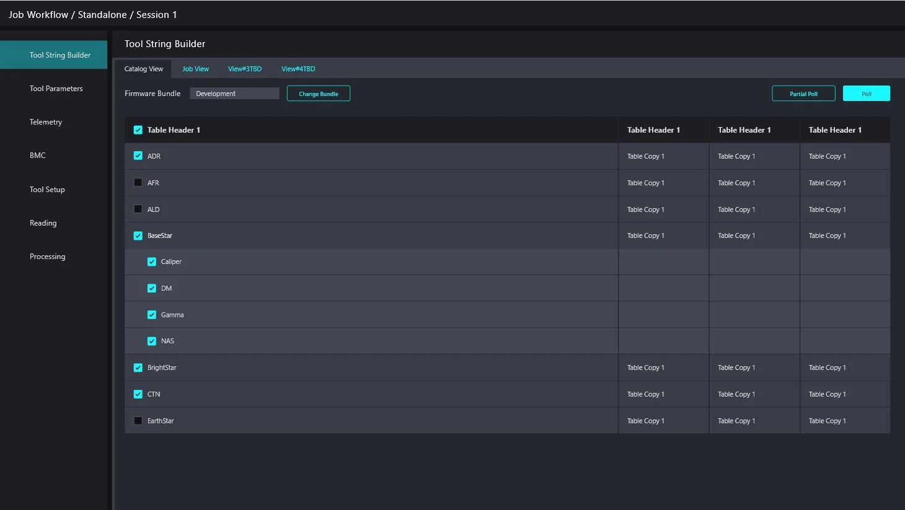The image size is (905, 510).
Task: Toggle the select-all checkbox in table header
Action: tap(138, 130)
